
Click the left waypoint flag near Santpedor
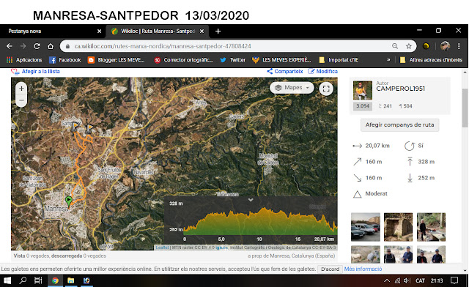[75, 127]
